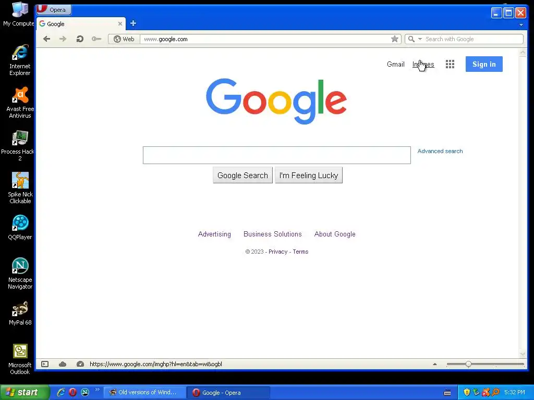Focus the Google search text box
534x400 pixels.
(276, 155)
